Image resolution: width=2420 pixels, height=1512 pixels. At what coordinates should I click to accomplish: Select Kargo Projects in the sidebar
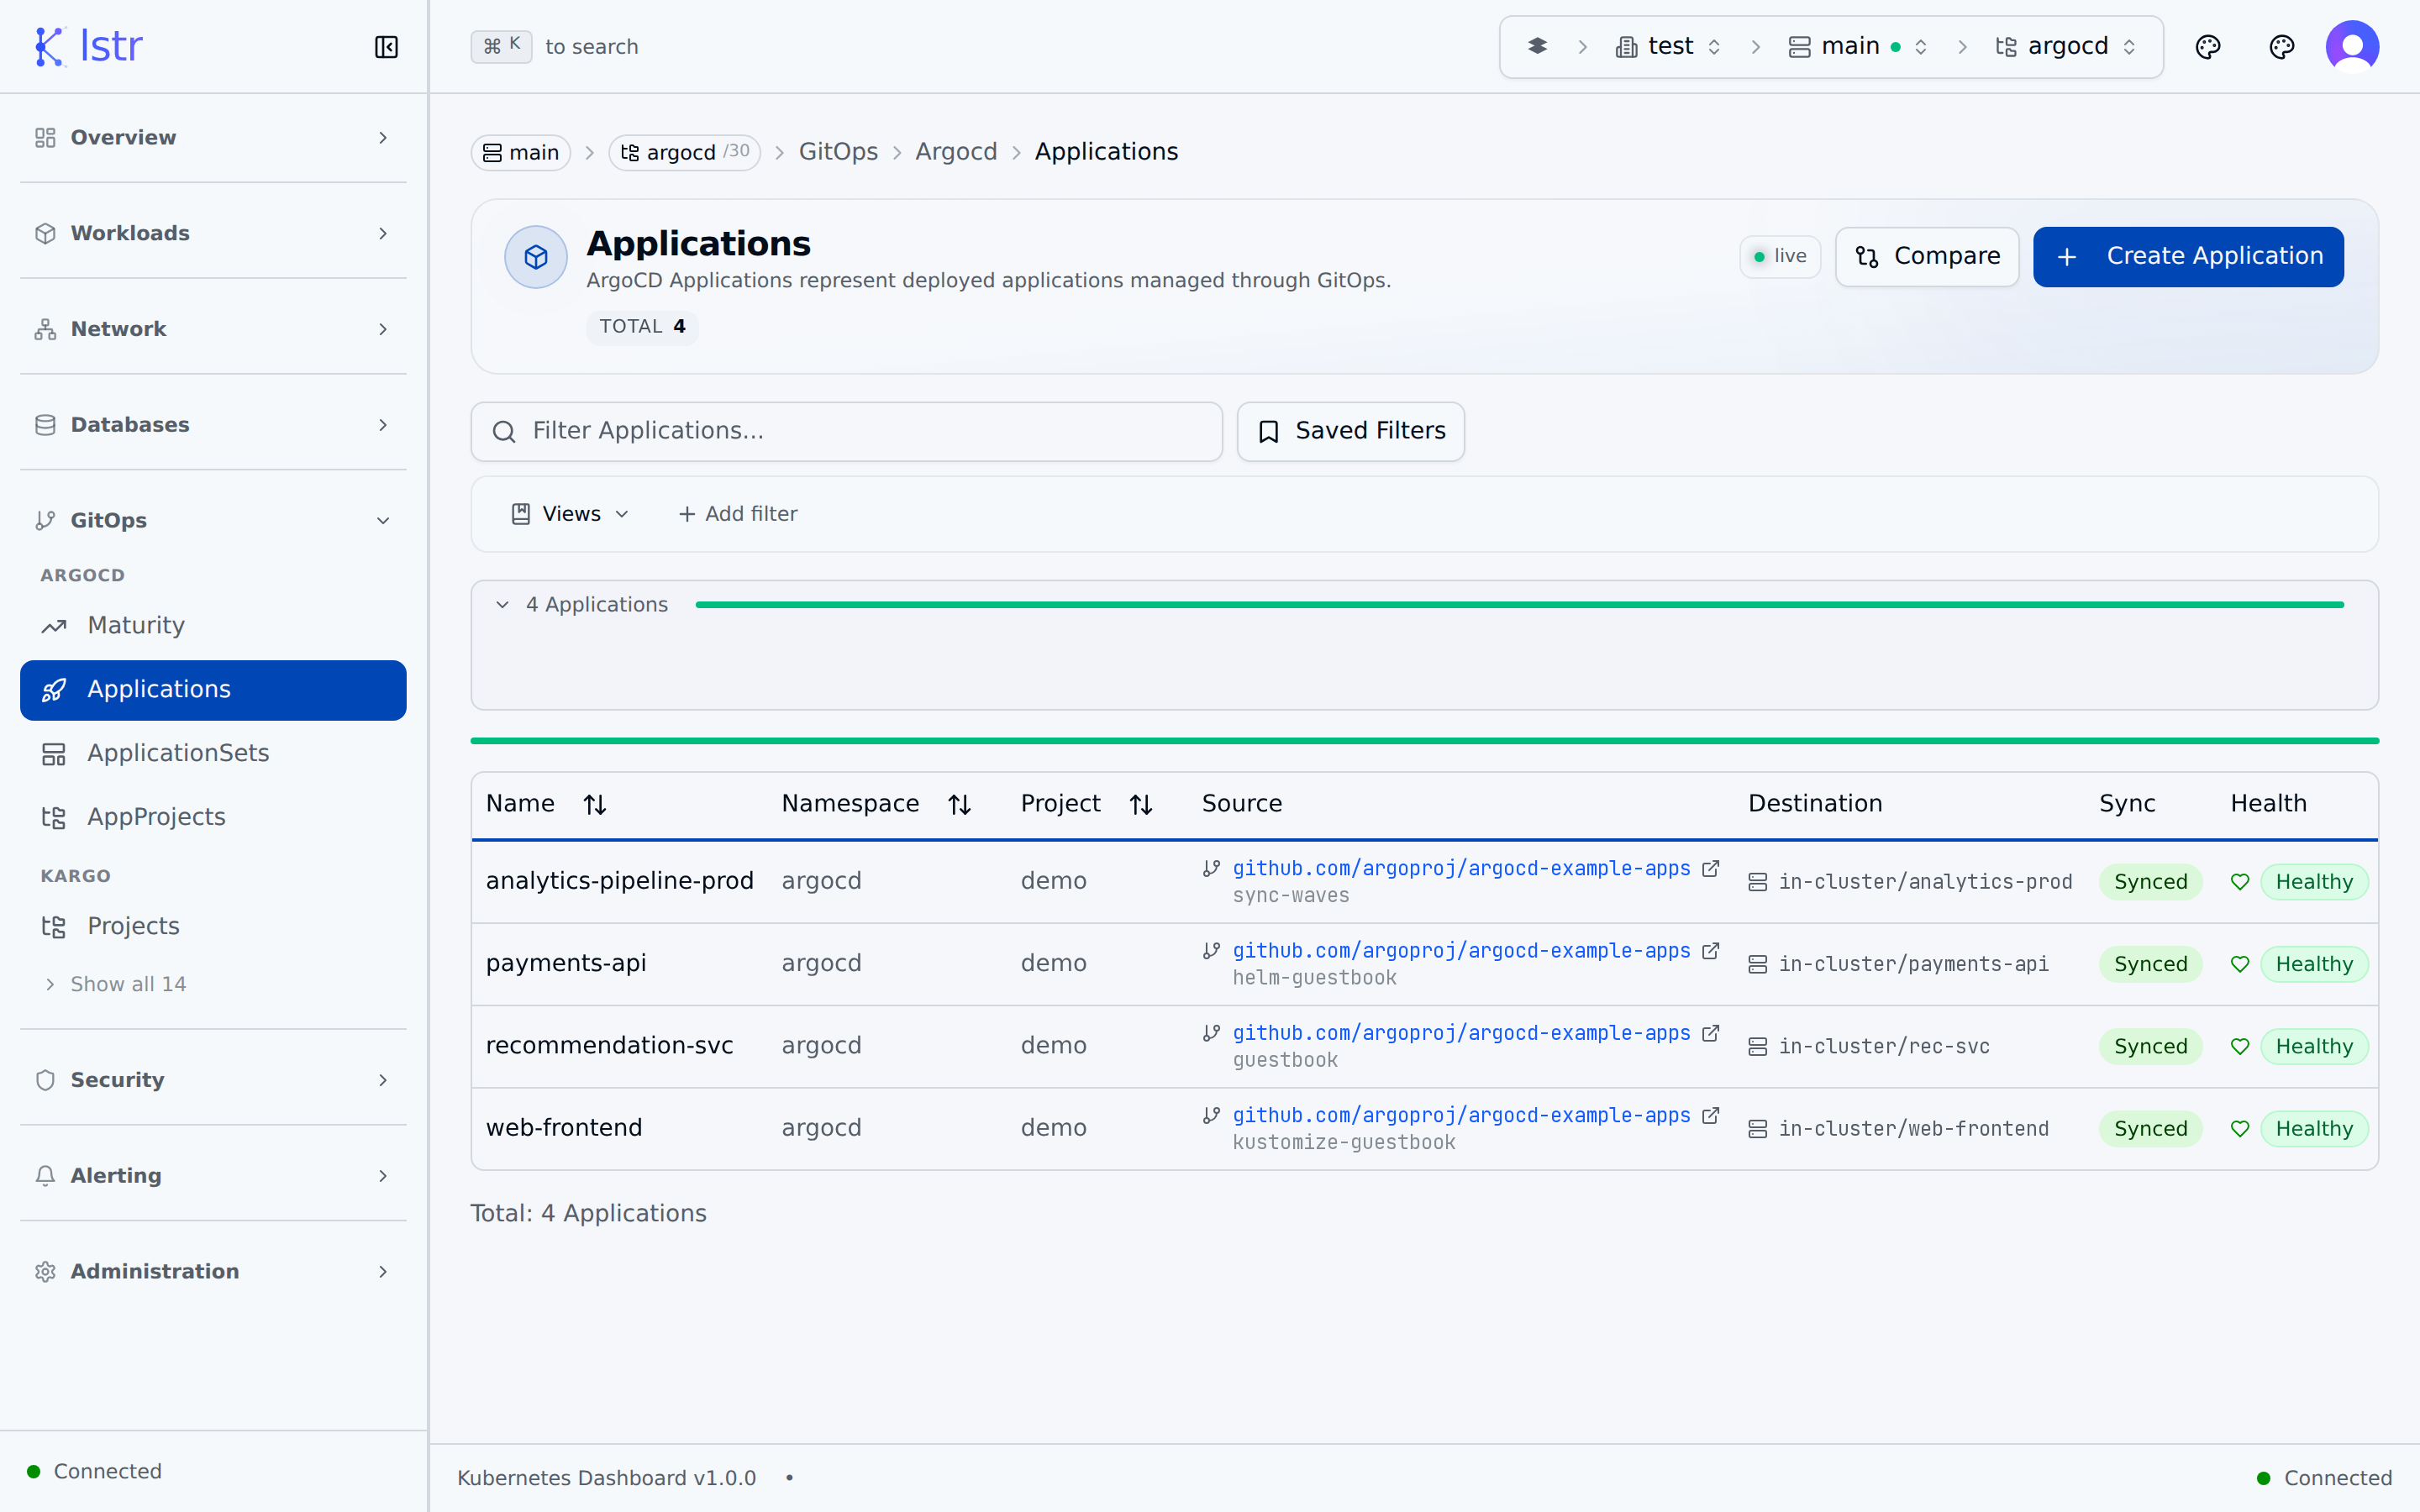(133, 926)
